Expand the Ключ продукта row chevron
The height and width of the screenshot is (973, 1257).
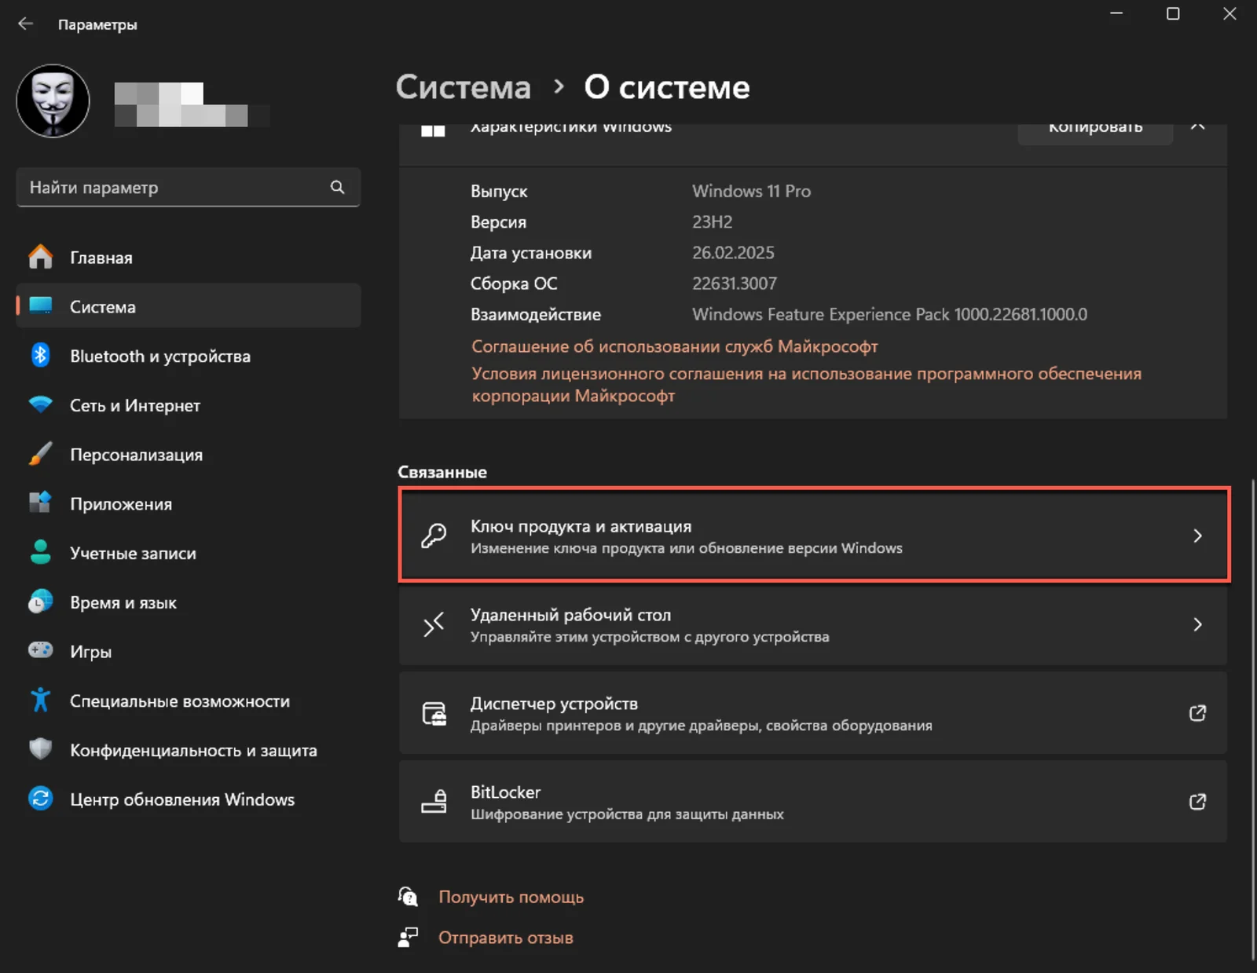click(1197, 536)
